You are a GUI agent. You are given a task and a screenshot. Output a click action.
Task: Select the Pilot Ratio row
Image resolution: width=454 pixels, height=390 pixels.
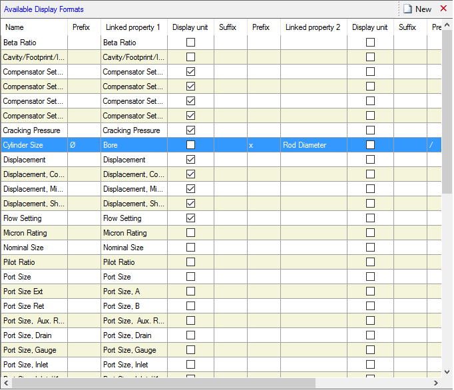coord(33,262)
